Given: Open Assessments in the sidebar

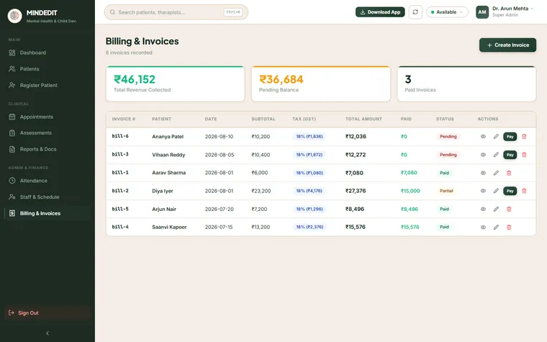Looking at the screenshot, I should (47, 133).
